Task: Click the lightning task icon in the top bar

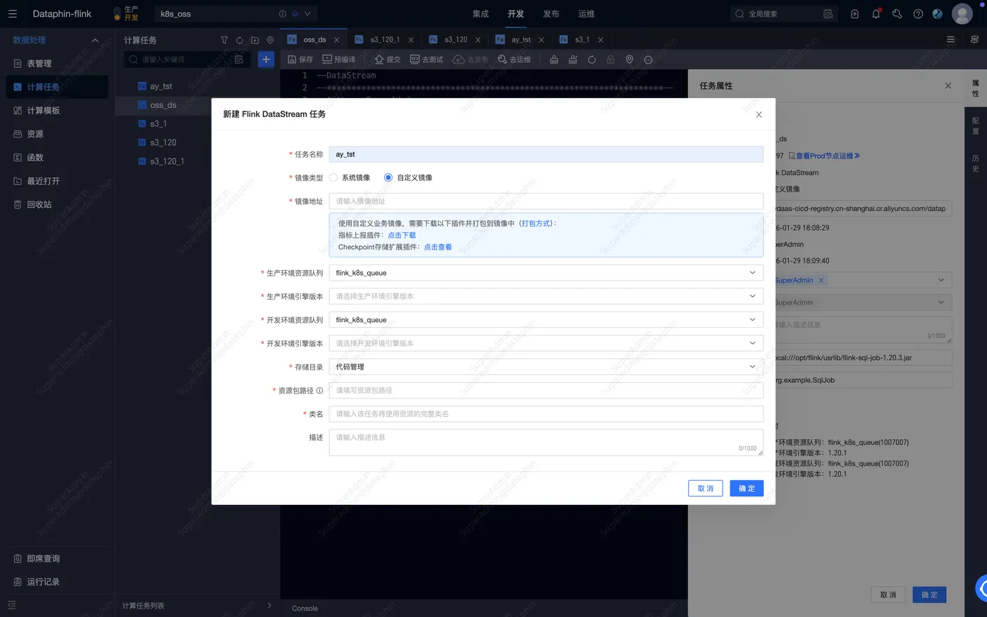Action: coord(854,13)
